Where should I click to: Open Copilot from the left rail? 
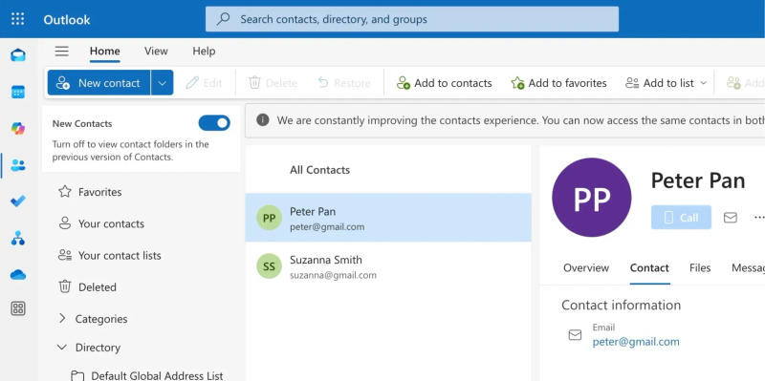point(18,129)
